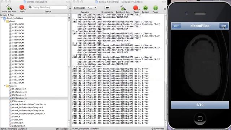Select file 82958.DCM

tap(18, 36)
